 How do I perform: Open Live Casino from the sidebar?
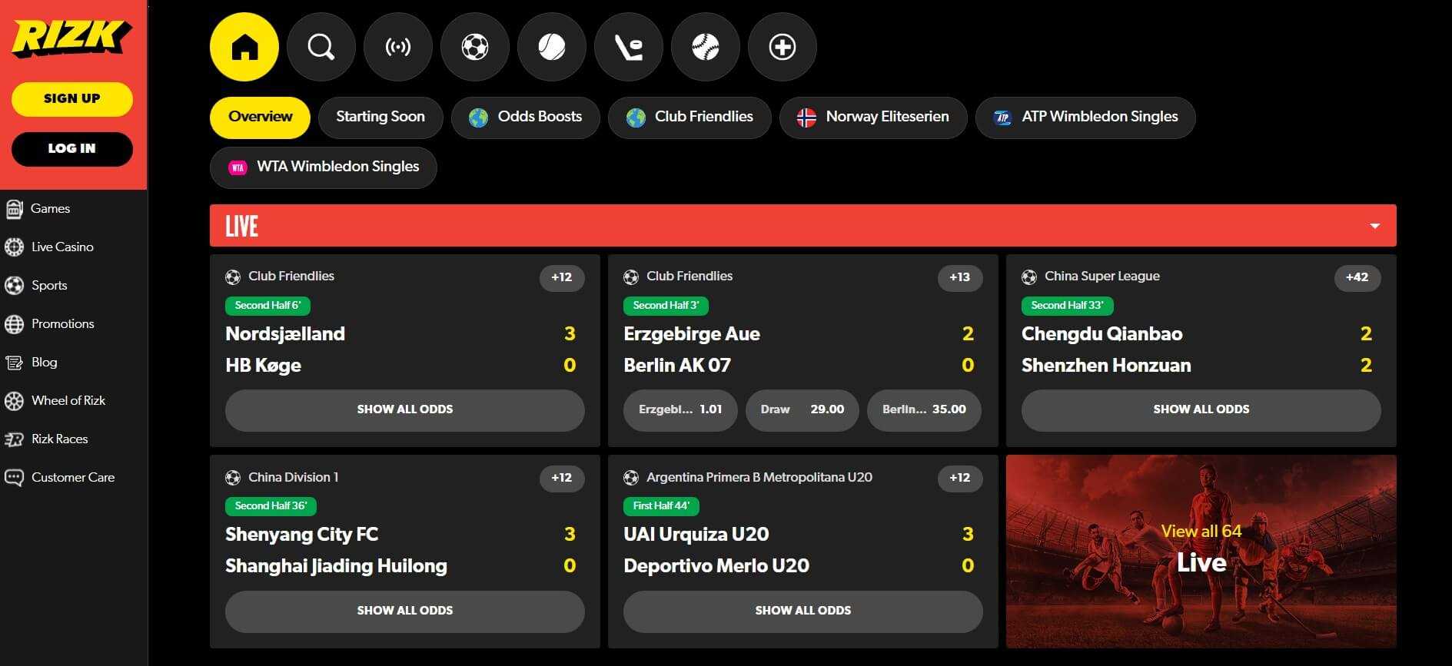[62, 247]
